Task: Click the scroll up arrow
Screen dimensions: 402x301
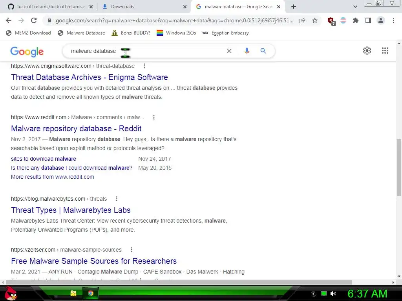Action: [x=399, y=44]
